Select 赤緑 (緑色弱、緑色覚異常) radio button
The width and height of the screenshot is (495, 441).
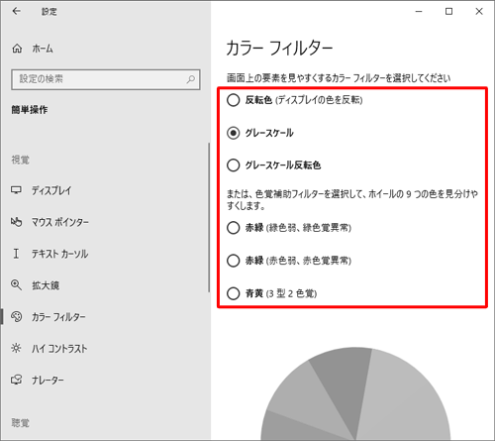point(234,227)
